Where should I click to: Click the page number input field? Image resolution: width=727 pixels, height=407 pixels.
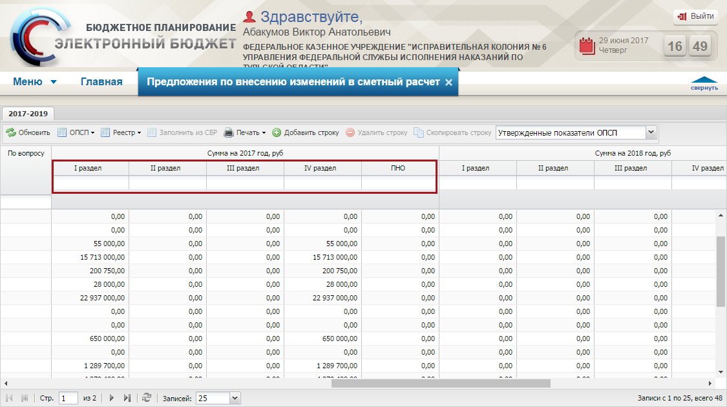coord(68,399)
